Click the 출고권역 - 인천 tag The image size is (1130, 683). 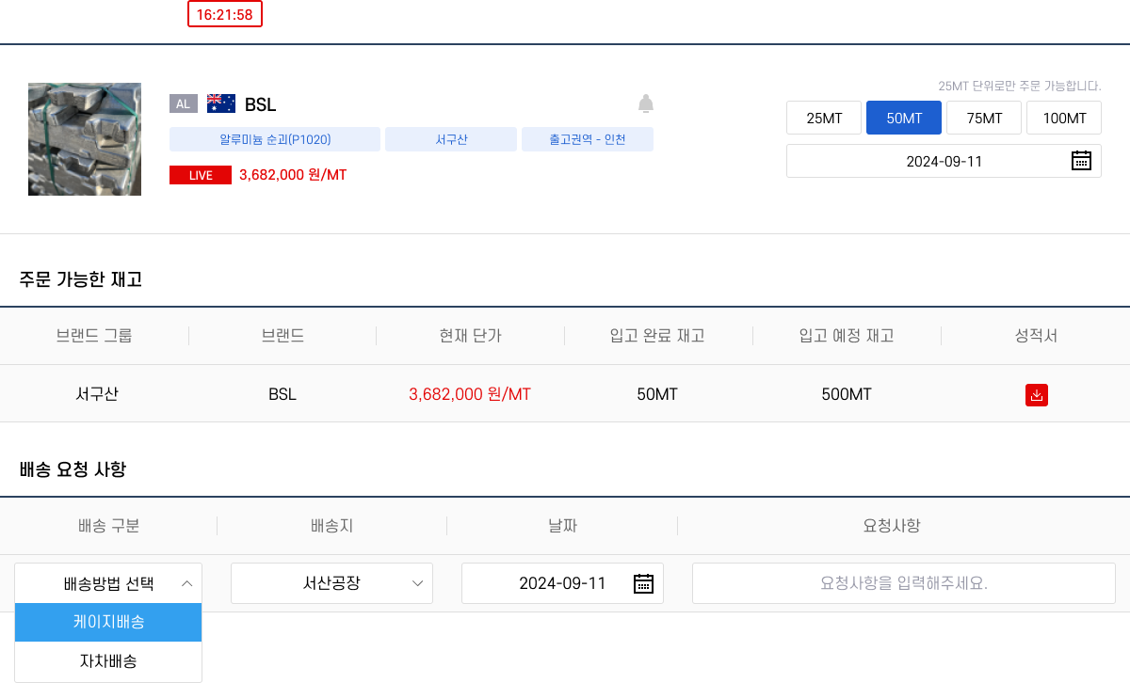pyautogui.click(x=588, y=139)
